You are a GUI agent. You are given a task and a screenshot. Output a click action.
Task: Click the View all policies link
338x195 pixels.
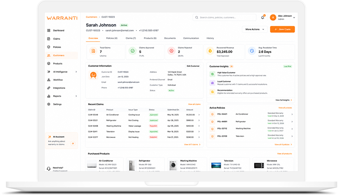tap(285, 108)
